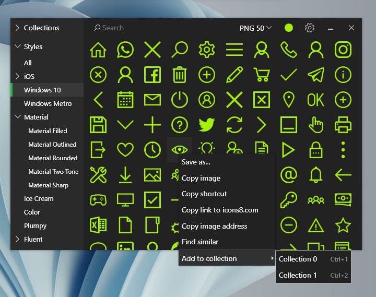Select the warning triangle icon
This screenshot has height=297, width=376.
(316, 225)
